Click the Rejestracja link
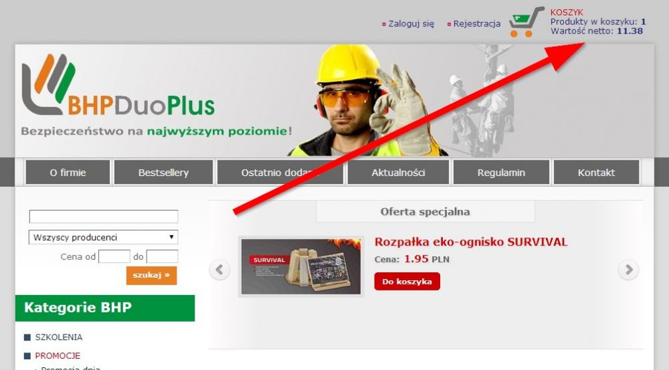This screenshot has width=669, height=370. pyautogui.click(x=476, y=24)
